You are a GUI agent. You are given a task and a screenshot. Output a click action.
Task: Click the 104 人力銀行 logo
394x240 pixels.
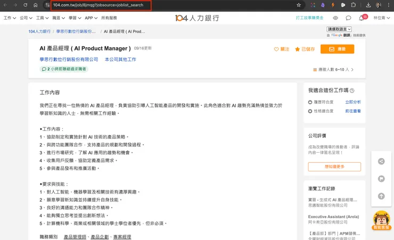coord(197,18)
